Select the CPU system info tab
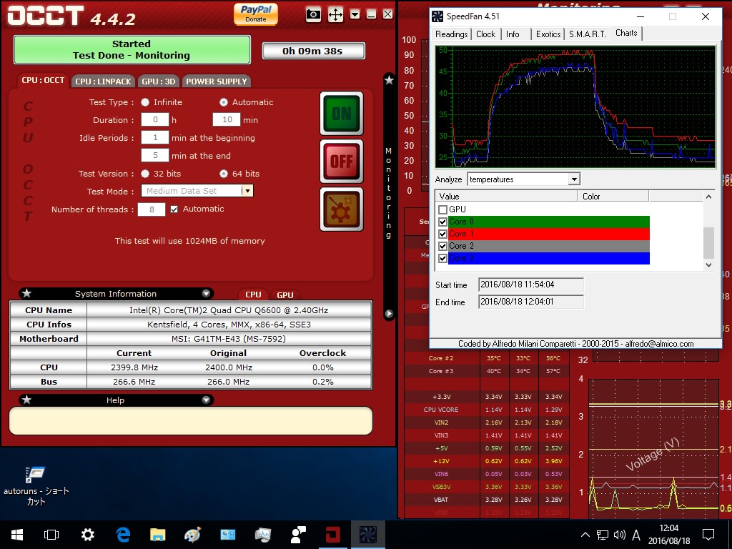Viewport: 732px width, 549px height. 253,295
